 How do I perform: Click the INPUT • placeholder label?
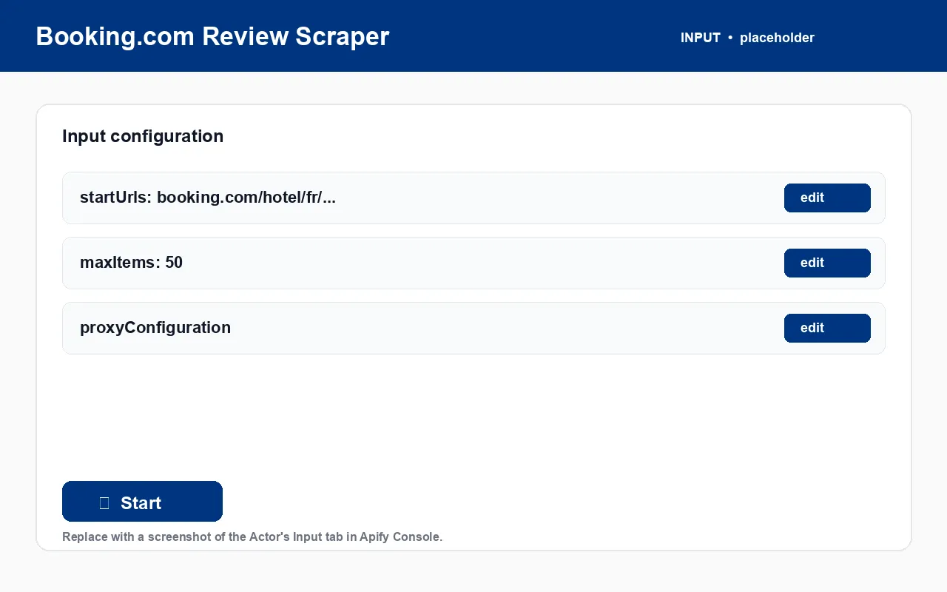pos(747,38)
